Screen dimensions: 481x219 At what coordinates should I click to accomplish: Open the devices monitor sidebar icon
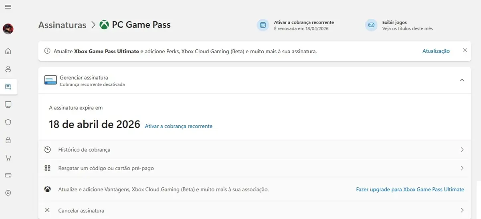(x=8, y=104)
